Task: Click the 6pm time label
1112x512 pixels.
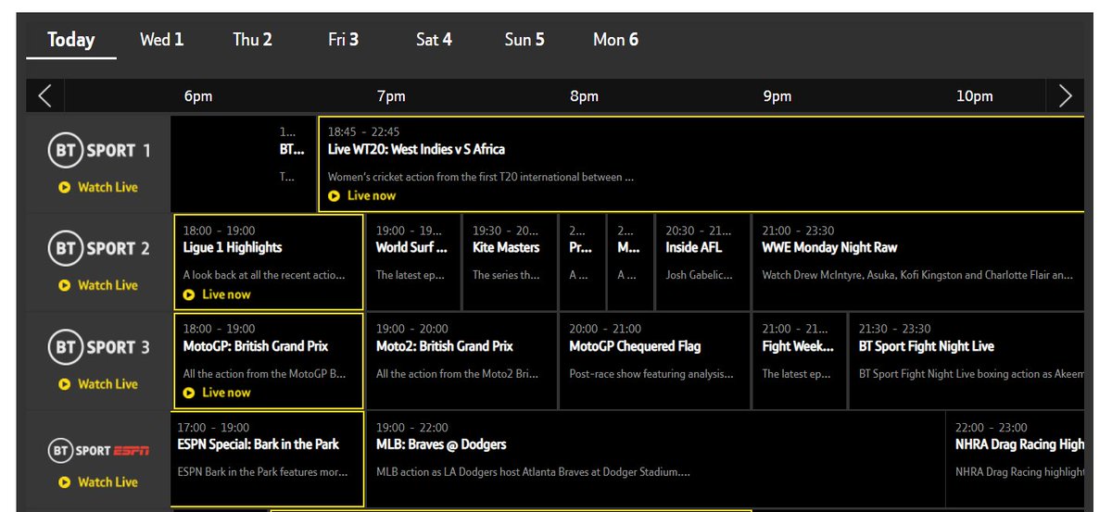Action: 198,96
